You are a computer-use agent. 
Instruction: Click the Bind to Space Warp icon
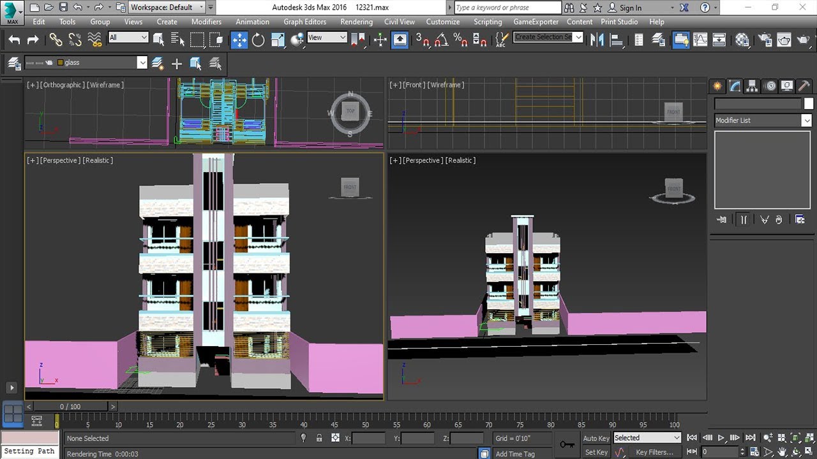click(x=95, y=40)
